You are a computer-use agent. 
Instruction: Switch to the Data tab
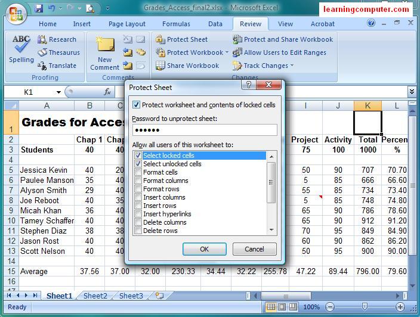[x=215, y=24]
